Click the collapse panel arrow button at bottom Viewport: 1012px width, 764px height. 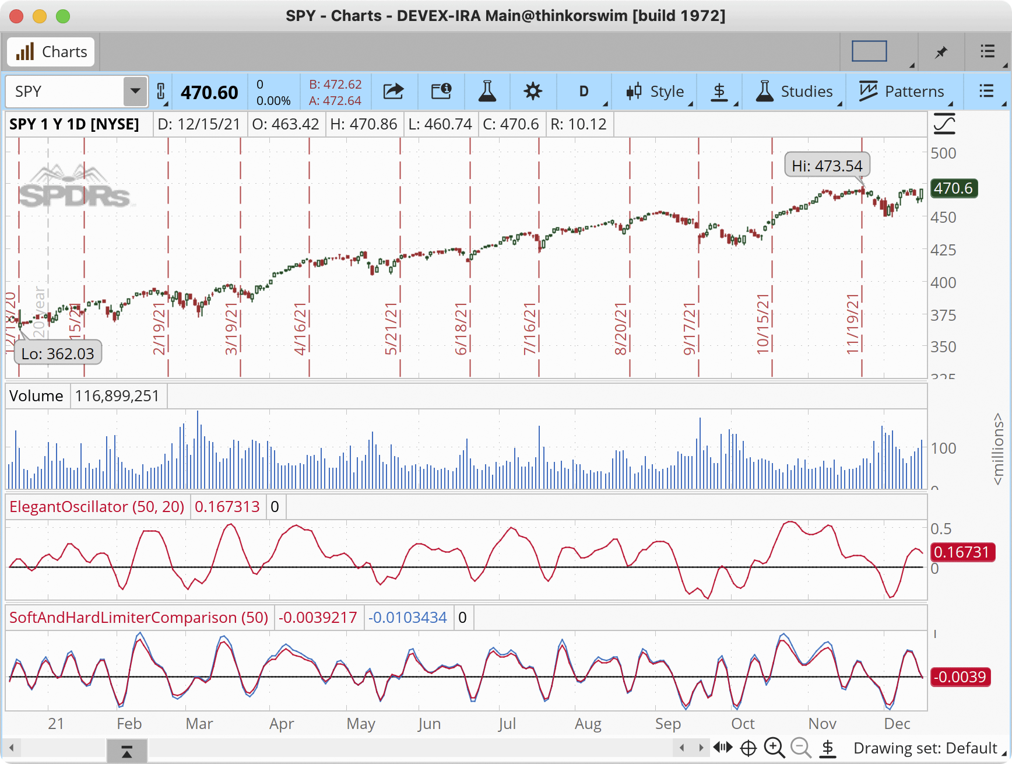[x=126, y=752]
